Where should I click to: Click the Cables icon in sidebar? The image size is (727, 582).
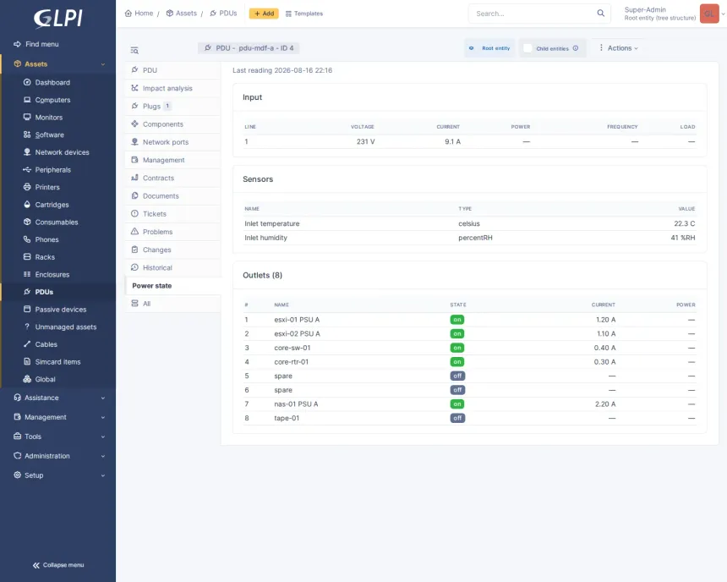point(27,344)
